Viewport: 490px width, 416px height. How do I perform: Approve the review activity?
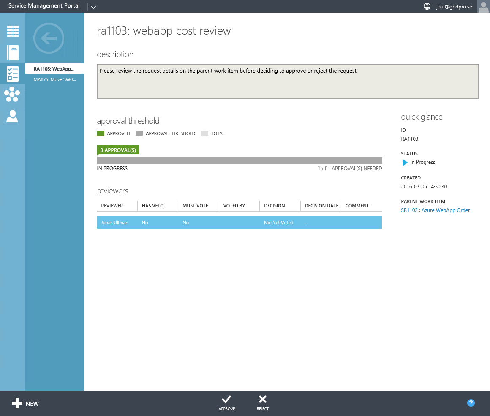(226, 403)
